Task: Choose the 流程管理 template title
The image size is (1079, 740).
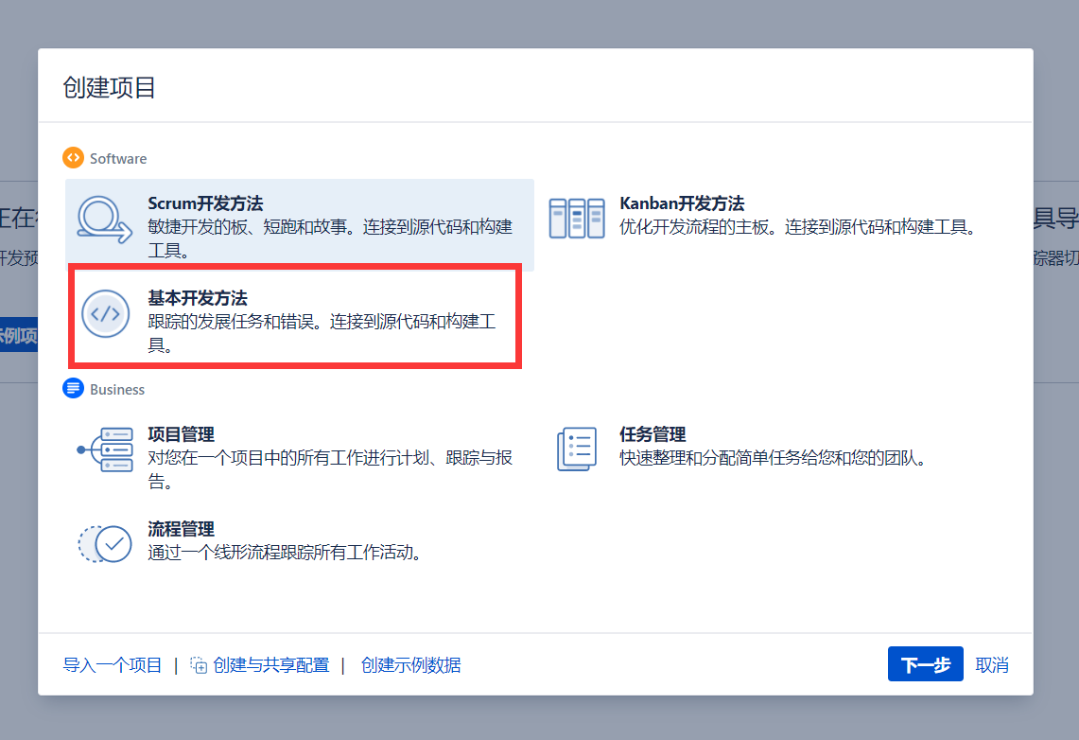Action: tap(181, 529)
